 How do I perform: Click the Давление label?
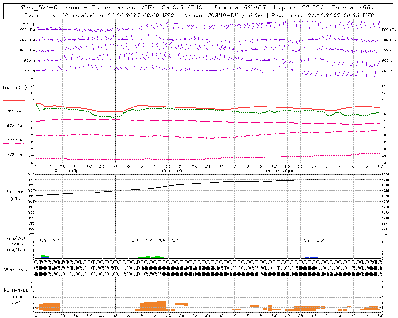pos(16,192)
